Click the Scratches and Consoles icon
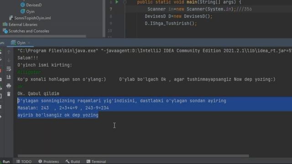Viewport: 292px width, 164px height. pyautogui.click(x=5, y=31)
